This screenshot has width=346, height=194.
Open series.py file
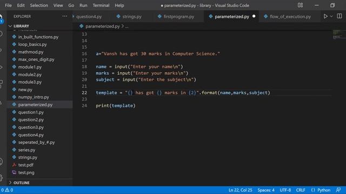point(26,150)
